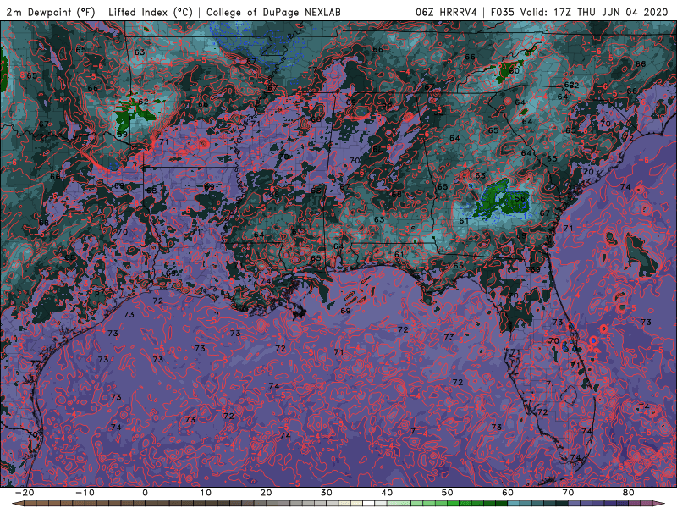Click the 30 tick label on color scale
677x508 pixels.
pos(327,493)
